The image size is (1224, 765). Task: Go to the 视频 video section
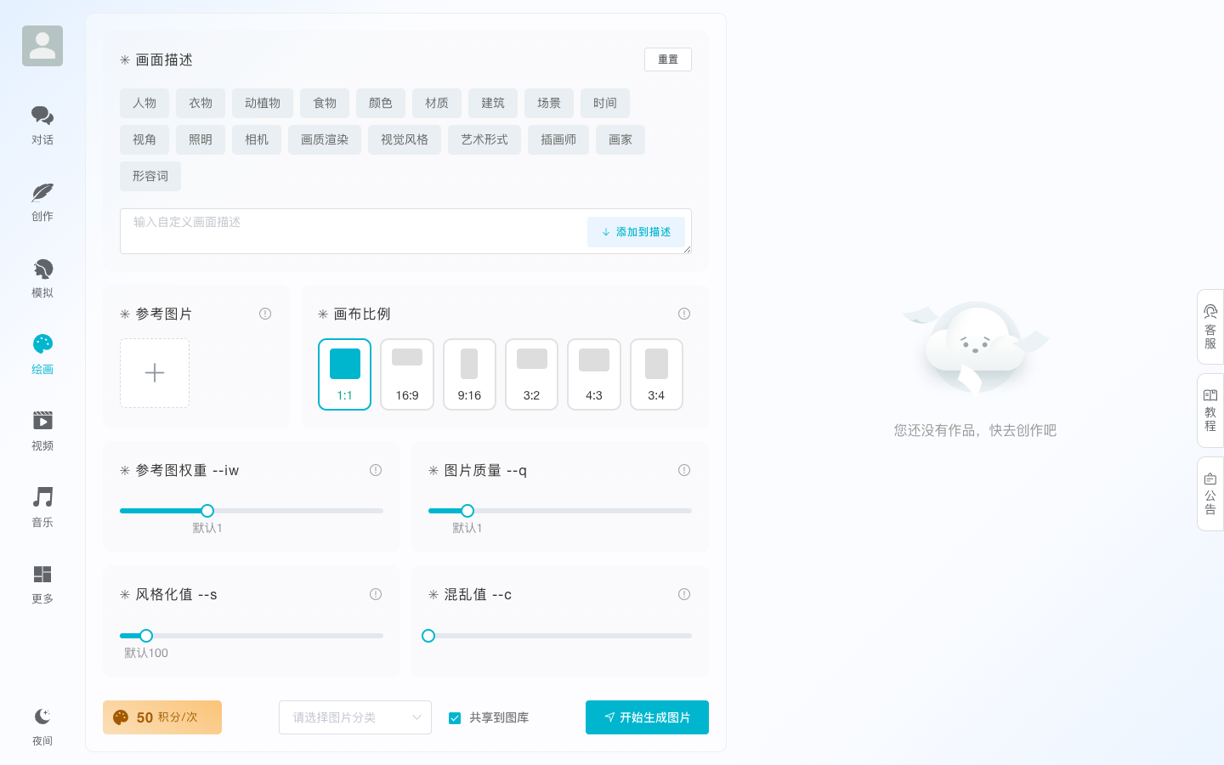point(42,429)
